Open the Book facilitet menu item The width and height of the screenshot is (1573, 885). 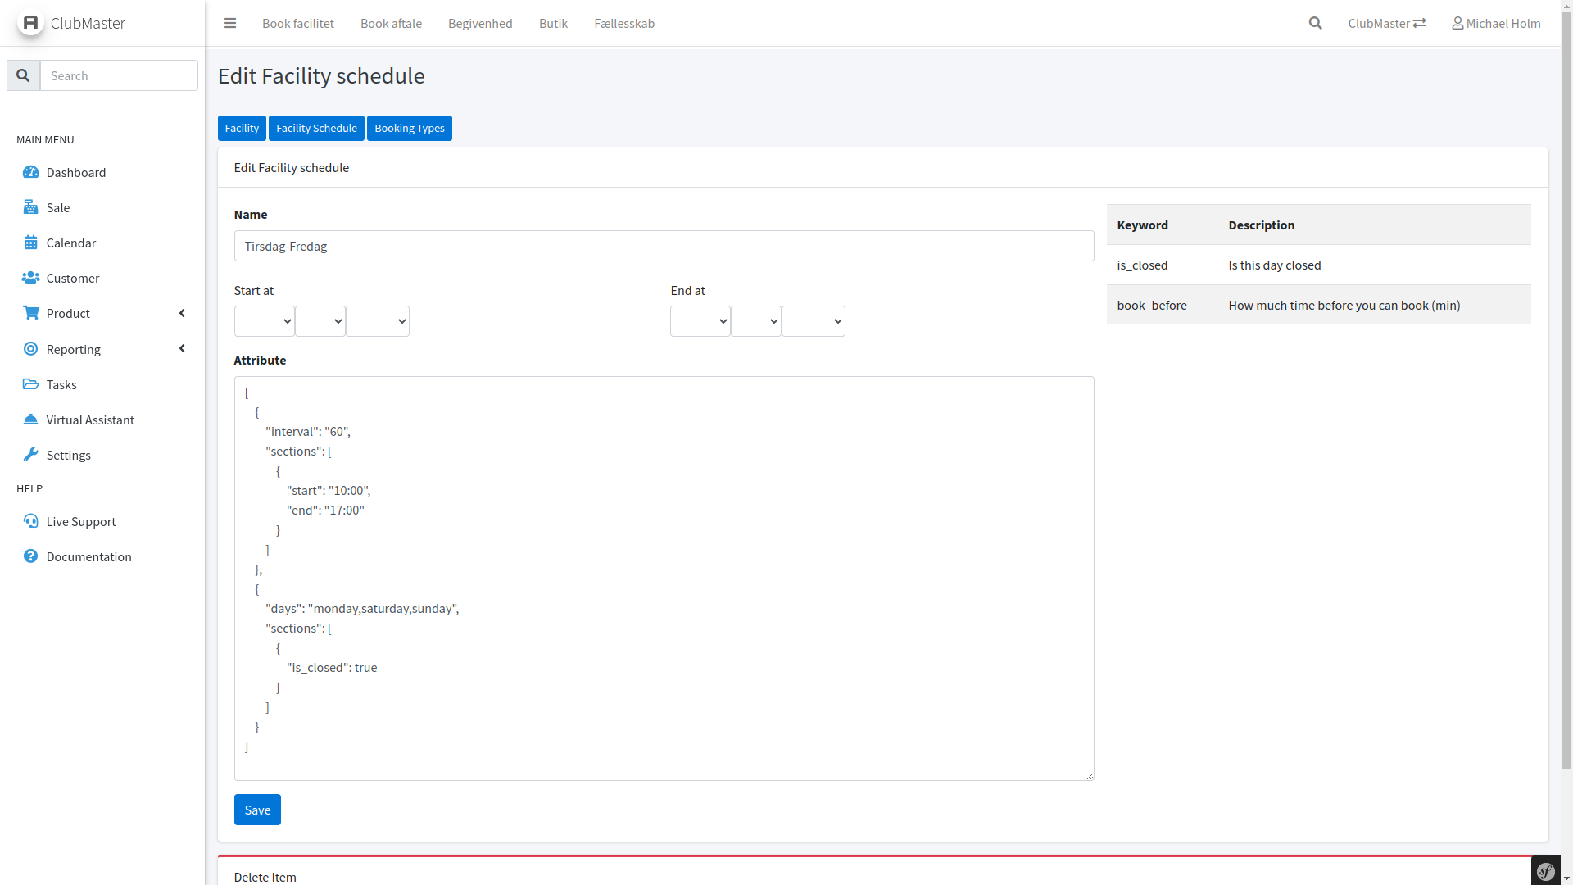point(297,23)
